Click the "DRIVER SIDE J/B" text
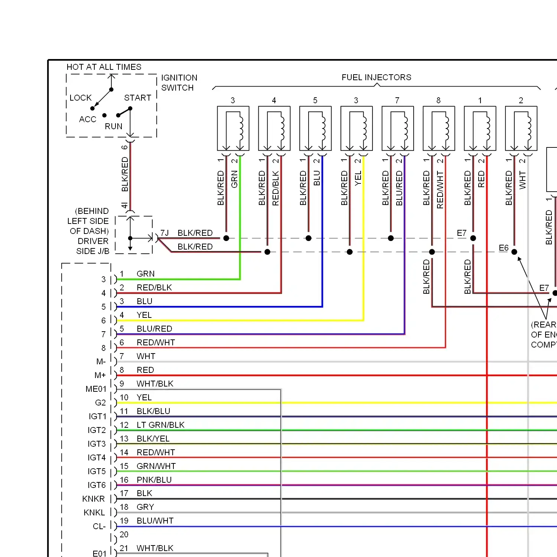Image resolution: width=557 pixels, height=557 pixels. (93, 246)
